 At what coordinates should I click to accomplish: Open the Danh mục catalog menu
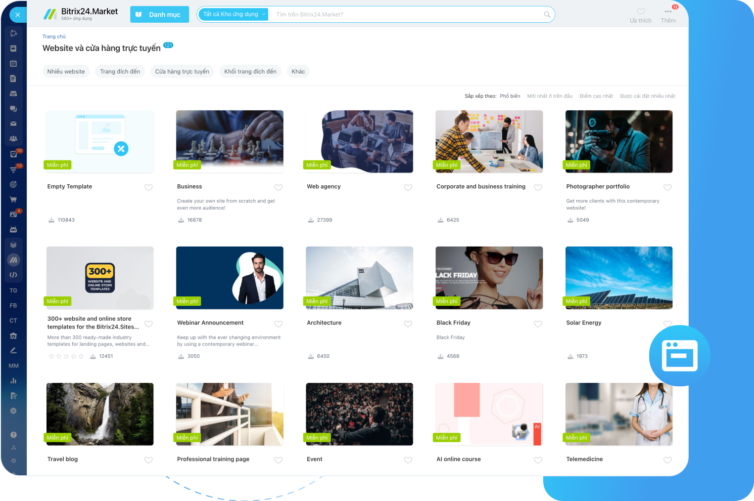[159, 15]
